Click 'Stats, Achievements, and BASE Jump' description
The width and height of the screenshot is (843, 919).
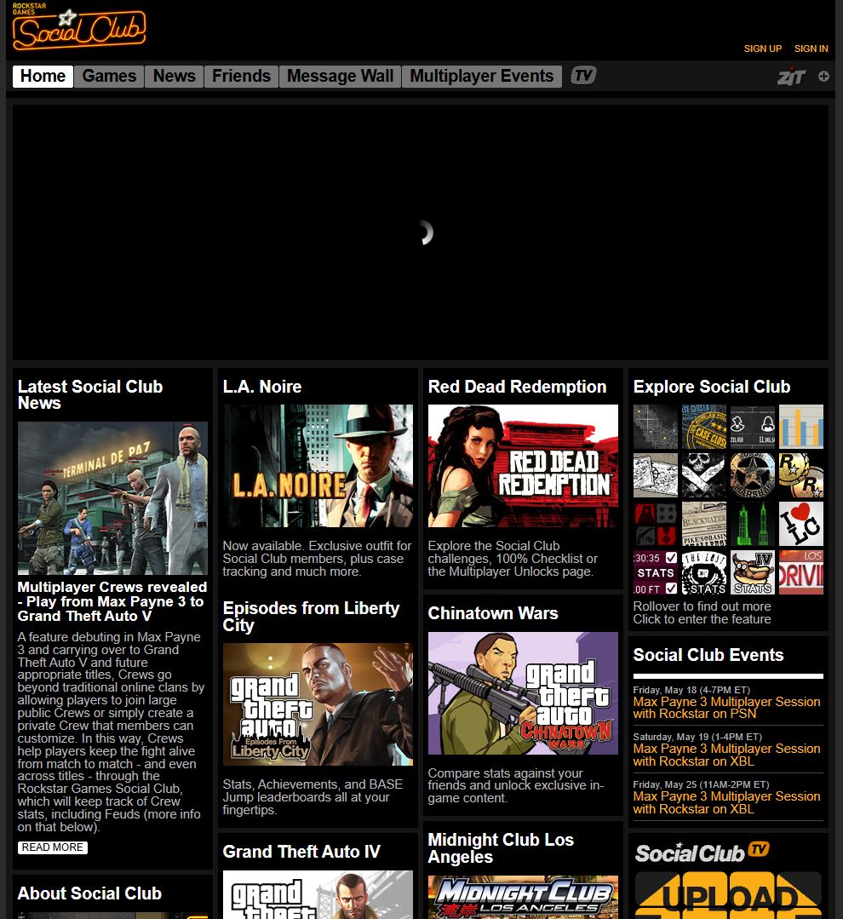313,797
